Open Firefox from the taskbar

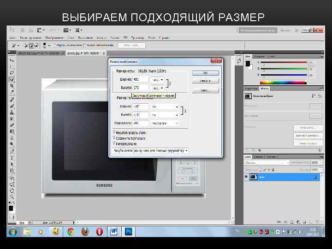pos(85,231)
